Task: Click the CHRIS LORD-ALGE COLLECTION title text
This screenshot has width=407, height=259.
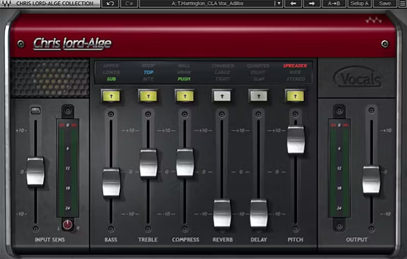Action: click(x=55, y=4)
